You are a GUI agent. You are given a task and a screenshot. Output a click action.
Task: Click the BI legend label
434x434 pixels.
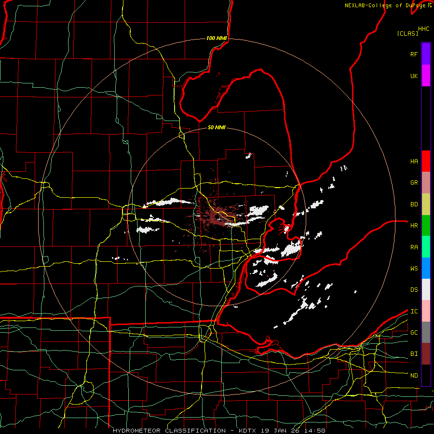[x=414, y=354]
